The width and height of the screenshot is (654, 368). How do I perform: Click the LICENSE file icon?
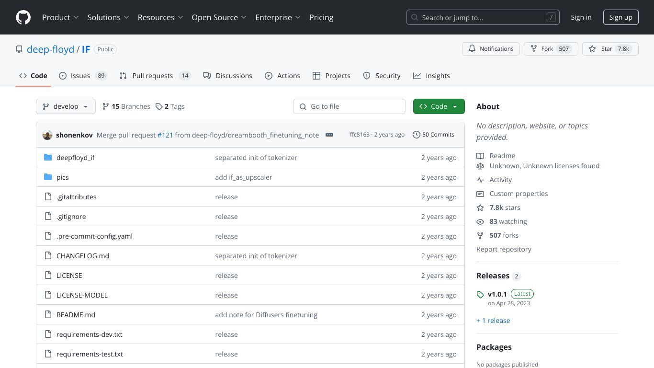(48, 275)
